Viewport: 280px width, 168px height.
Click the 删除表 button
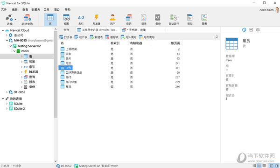coord(112,37)
